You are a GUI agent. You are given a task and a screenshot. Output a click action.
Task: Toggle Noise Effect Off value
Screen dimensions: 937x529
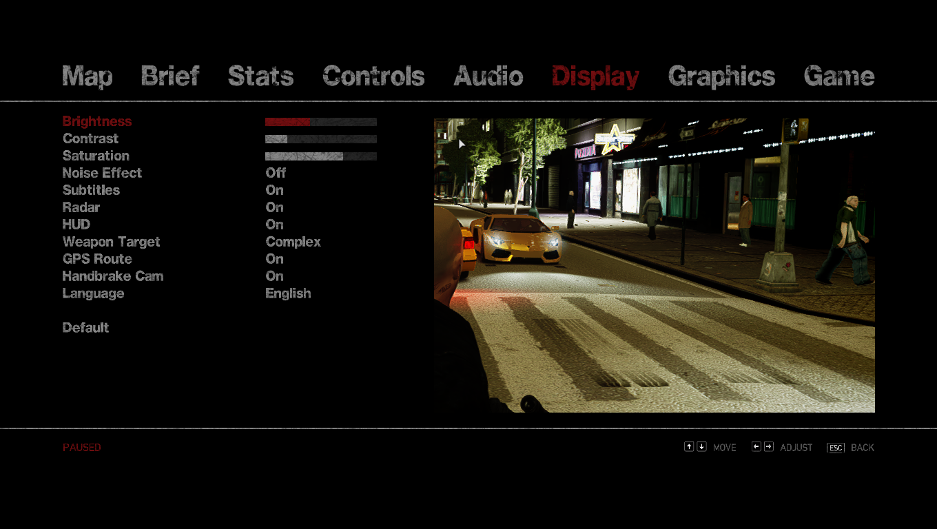[x=276, y=173]
